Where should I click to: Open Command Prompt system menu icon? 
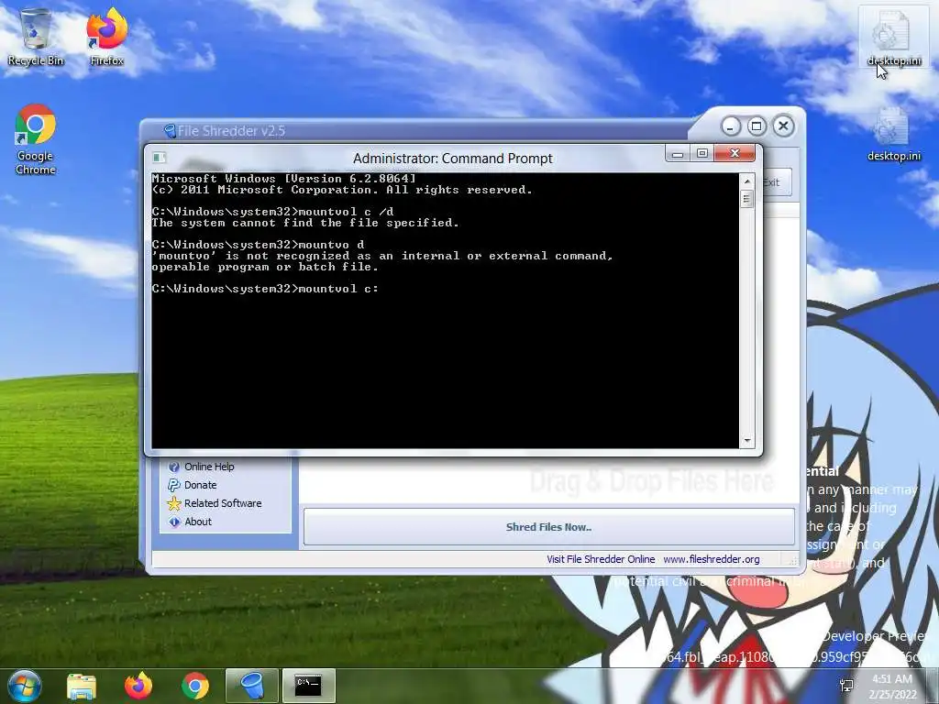[x=159, y=158]
